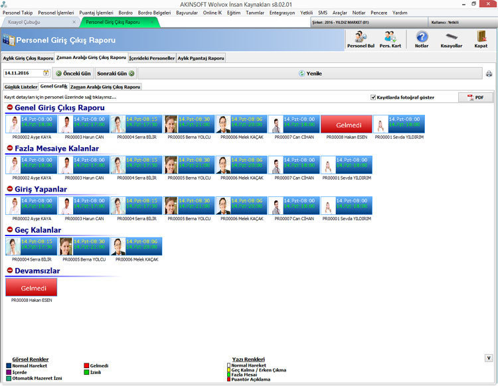
Task: Collapse the Devamsızlar section
Action: tap(10, 270)
